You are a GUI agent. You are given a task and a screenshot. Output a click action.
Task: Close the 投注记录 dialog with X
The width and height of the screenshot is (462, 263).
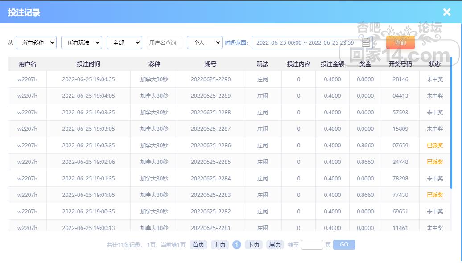(x=446, y=13)
